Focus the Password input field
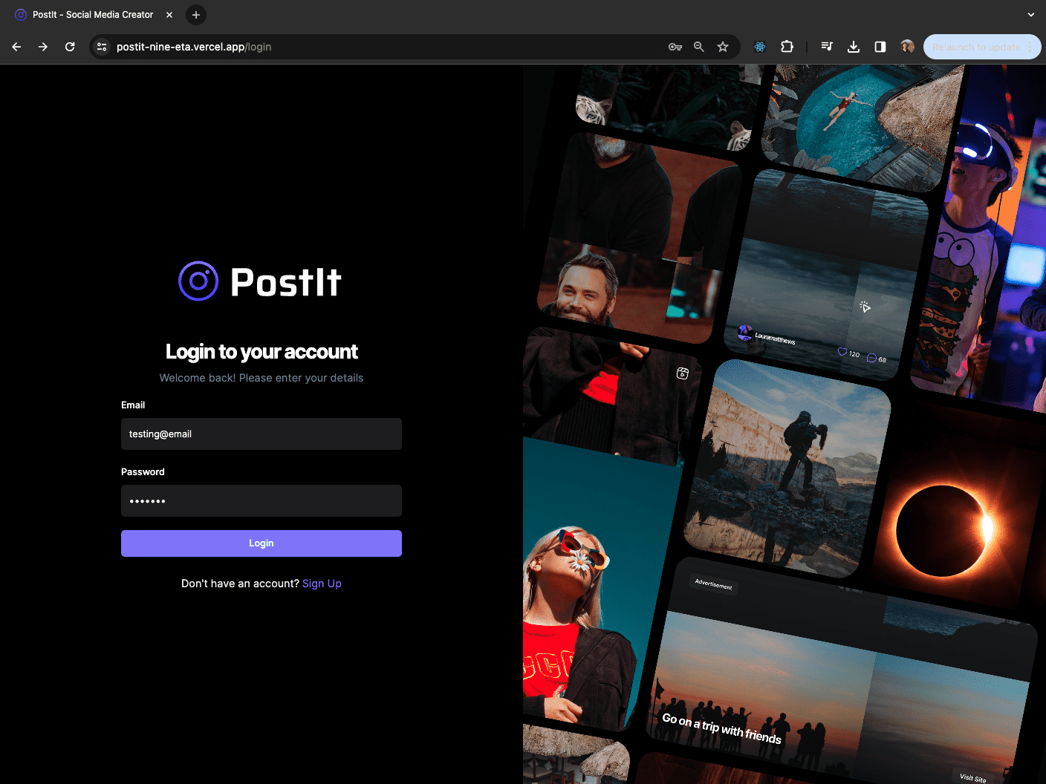 (x=261, y=501)
